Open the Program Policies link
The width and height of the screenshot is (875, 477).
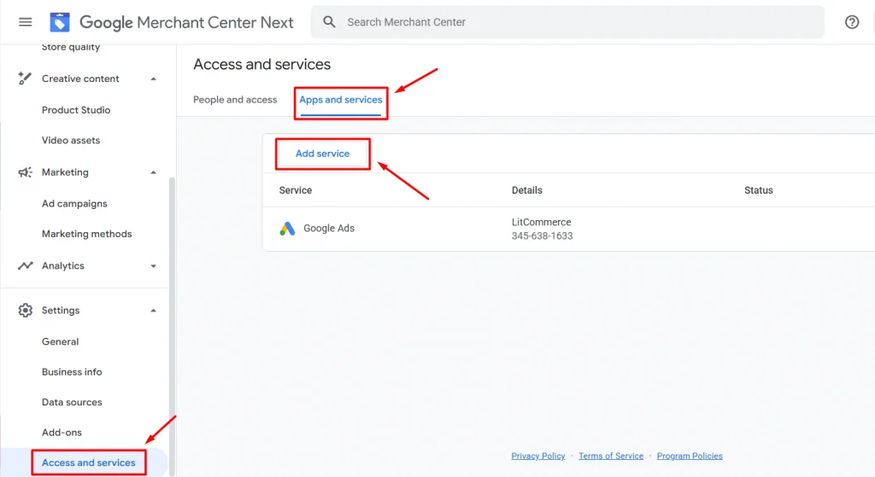pos(690,456)
